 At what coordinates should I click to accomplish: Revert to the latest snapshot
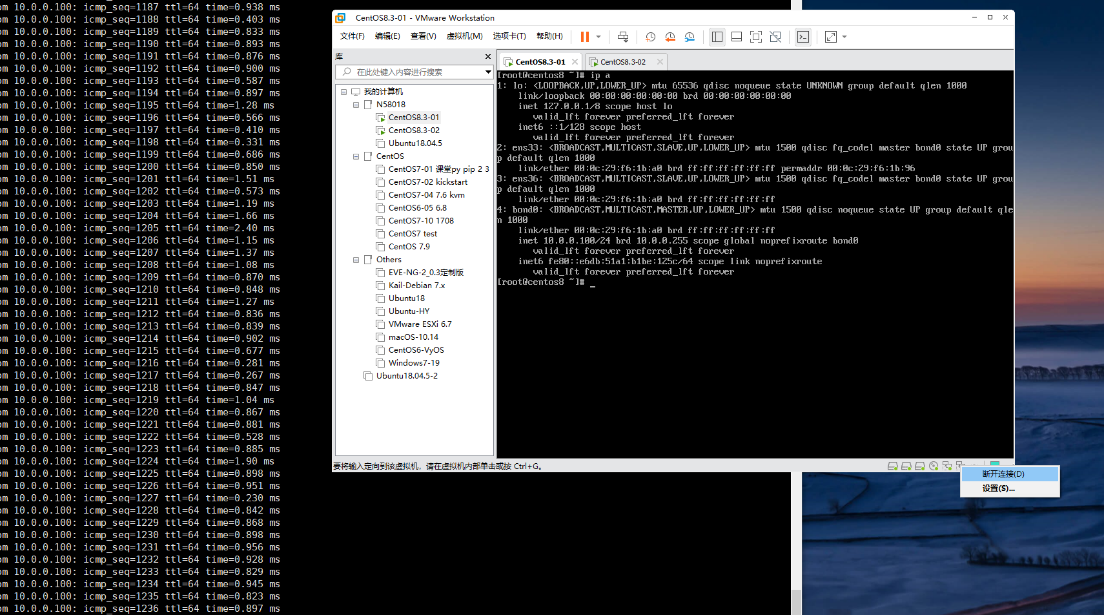coord(670,37)
